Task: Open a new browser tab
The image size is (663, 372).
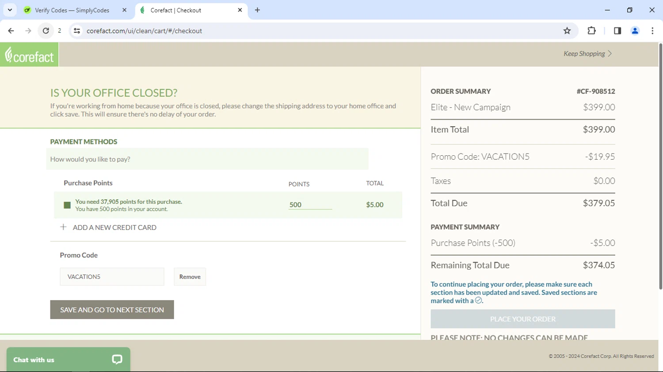Action: click(x=257, y=10)
